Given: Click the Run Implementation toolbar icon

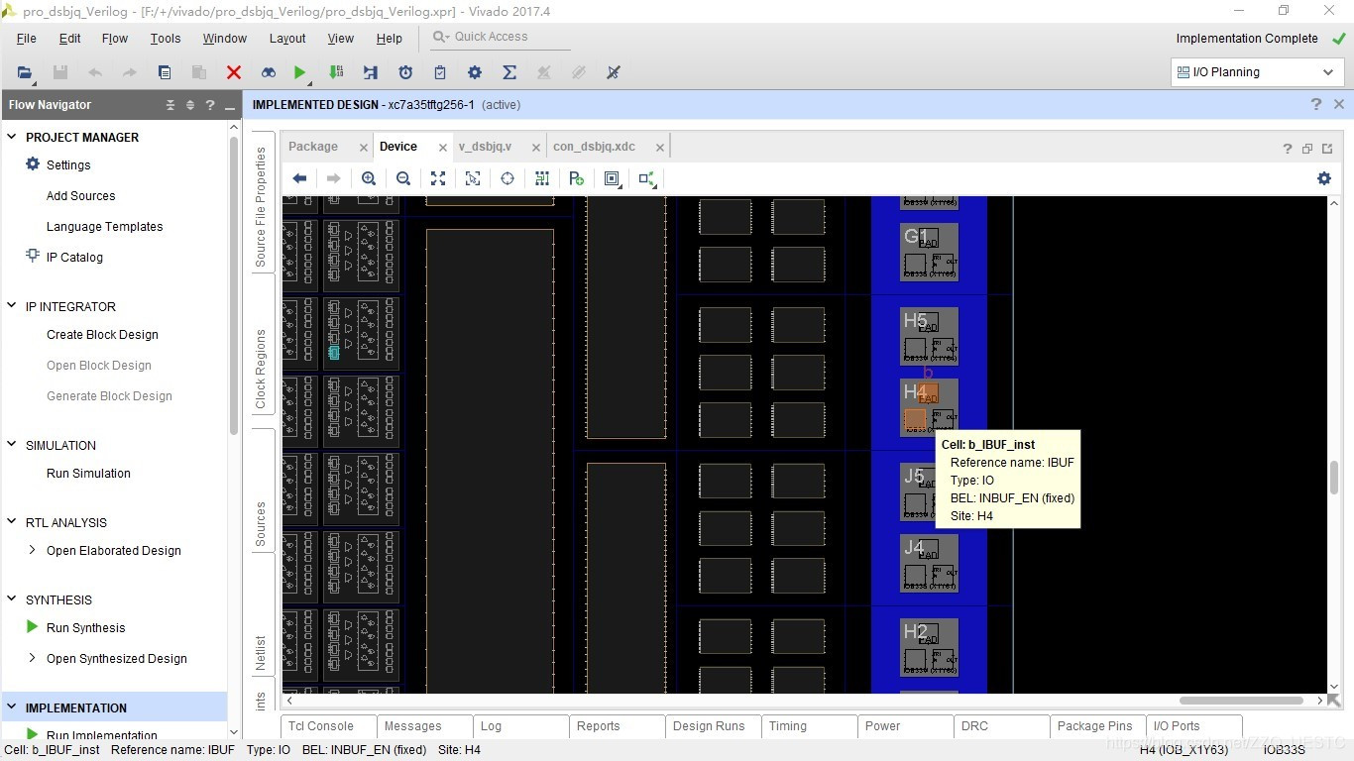Looking at the screenshot, I should [371, 72].
